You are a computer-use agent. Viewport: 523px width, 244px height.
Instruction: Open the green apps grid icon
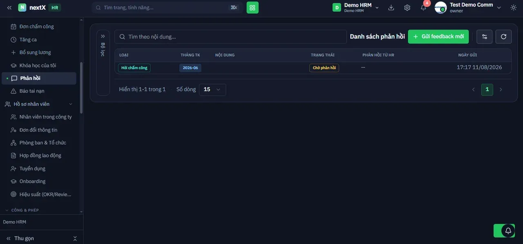[x=253, y=7]
